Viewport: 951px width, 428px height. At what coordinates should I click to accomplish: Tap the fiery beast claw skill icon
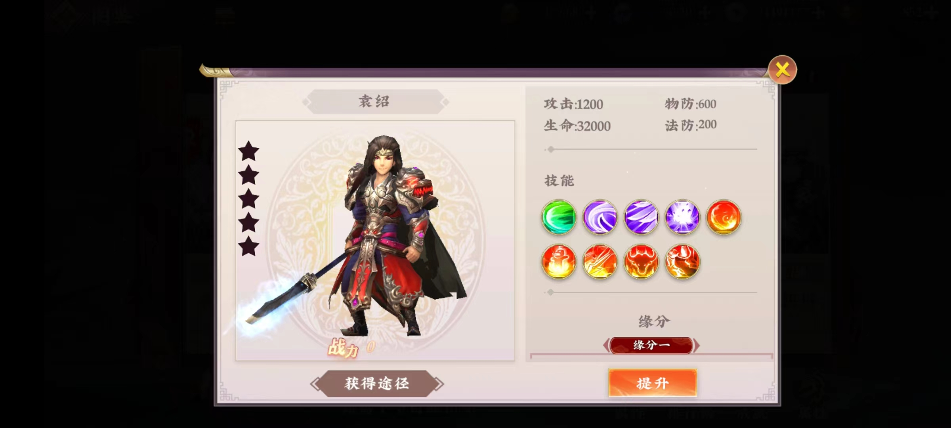pyautogui.click(x=682, y=262)
